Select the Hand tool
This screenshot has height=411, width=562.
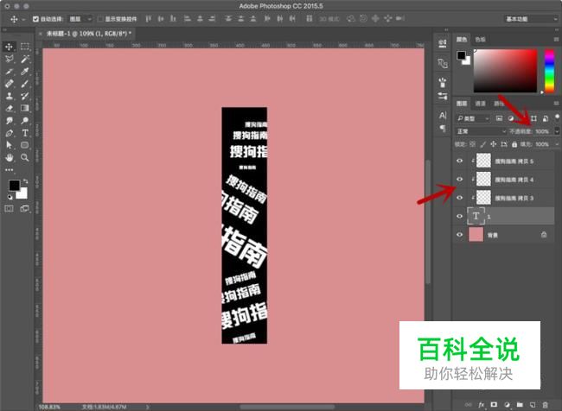(9, 157)
